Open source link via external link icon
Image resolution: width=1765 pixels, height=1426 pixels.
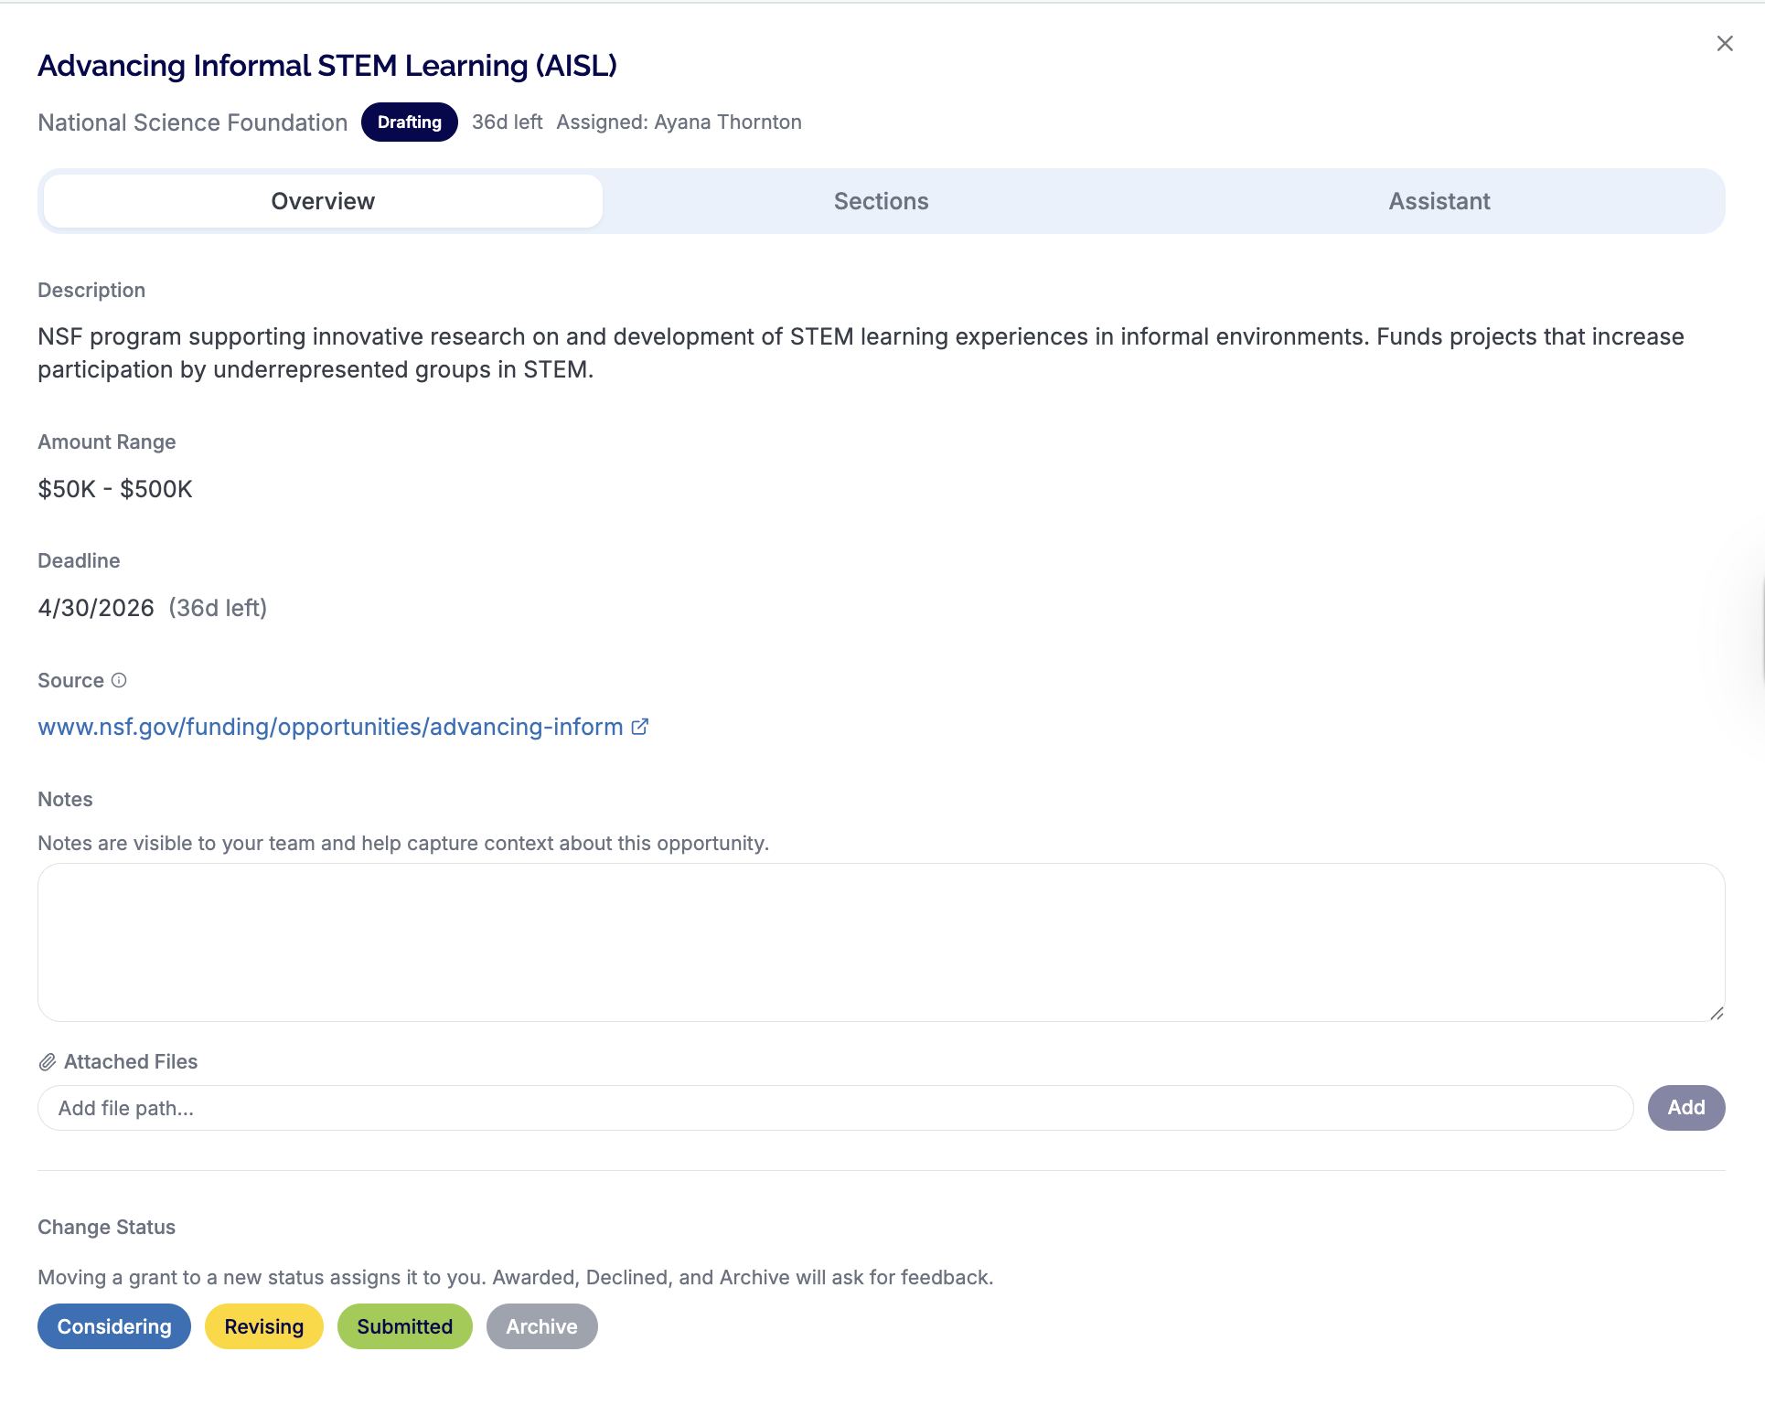tap(640, 726)
